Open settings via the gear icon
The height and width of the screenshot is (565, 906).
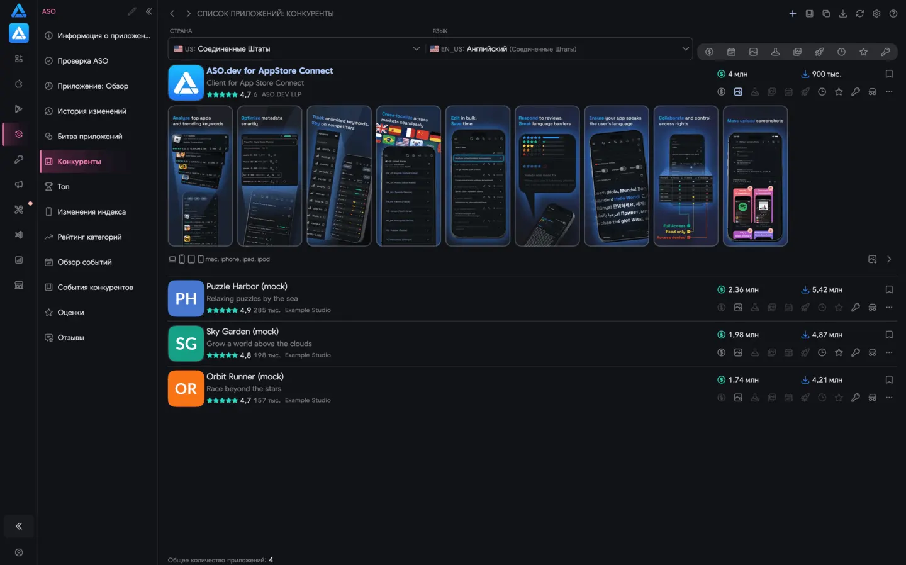876,13
